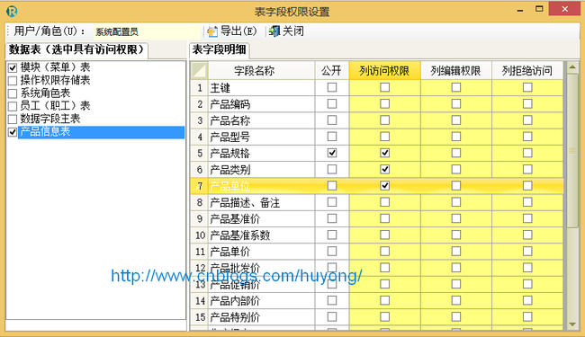Click the 列拒绝访问 column header

(x=527, y=70)
